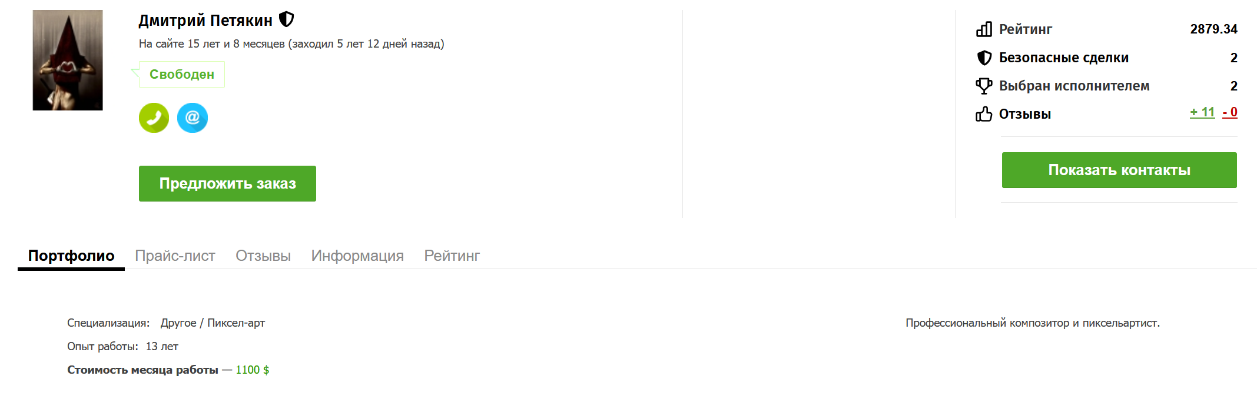Switch to the Отзывы tab

(263, 256)
